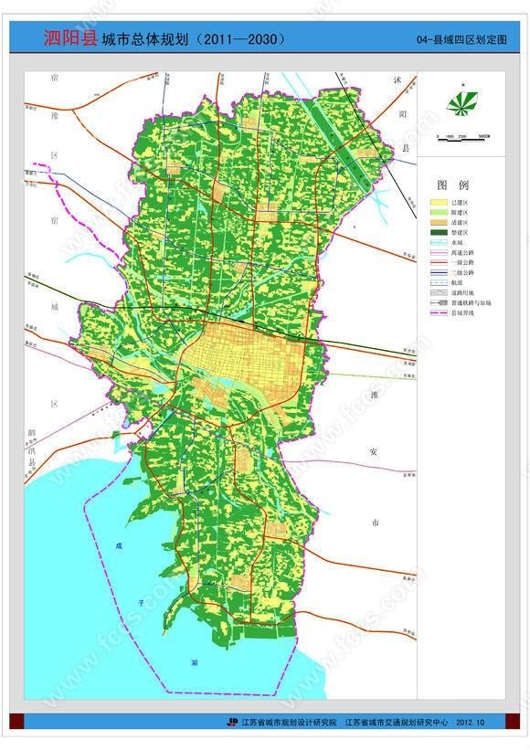
Task: Click the 04-县域四区划定图 sheet title
Action: (461, 39)
